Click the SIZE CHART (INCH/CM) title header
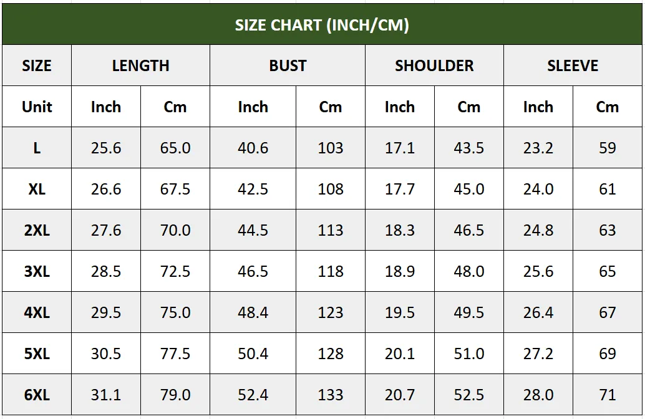 [x=322, y=24]
